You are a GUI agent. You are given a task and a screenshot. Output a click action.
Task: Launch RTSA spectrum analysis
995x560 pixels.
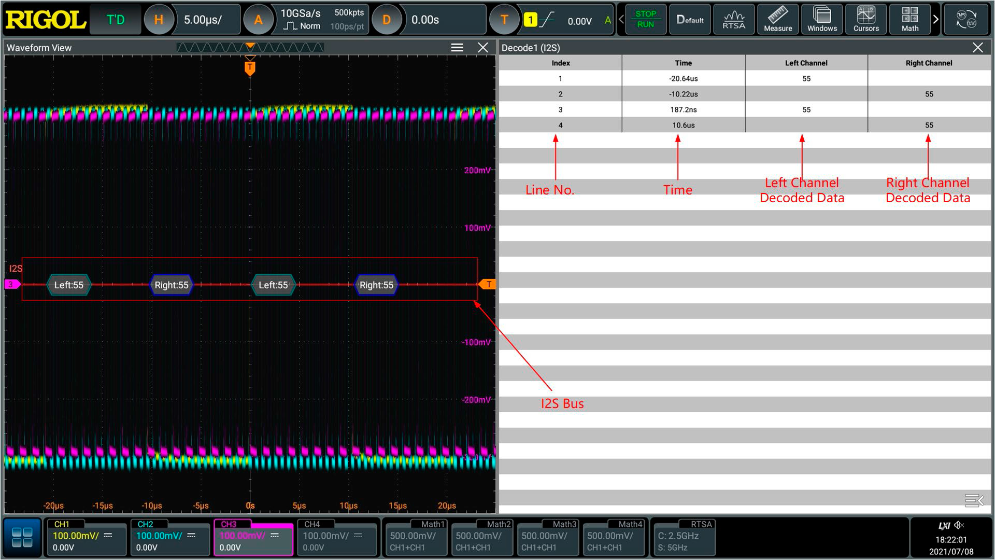tap(734, 20)
